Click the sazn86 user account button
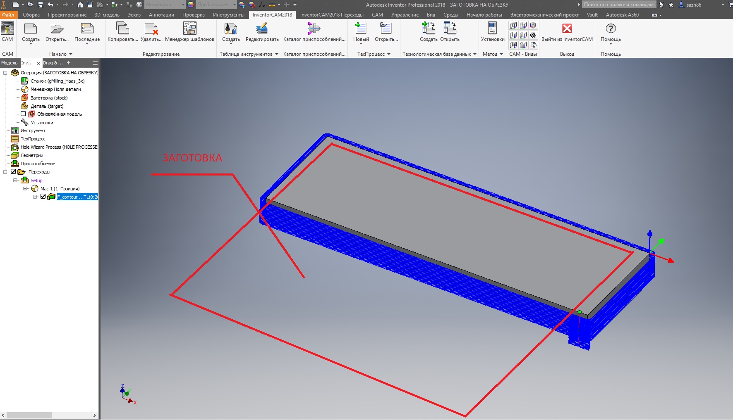The width and height of the screenshot is (733, 420). [x=690, y=5]
